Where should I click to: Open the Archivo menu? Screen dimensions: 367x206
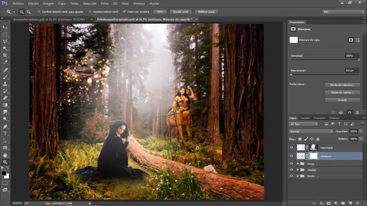(18, 3)
